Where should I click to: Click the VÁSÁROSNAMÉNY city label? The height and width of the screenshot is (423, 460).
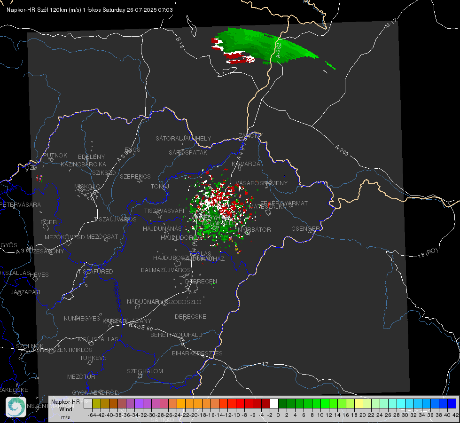262,183
